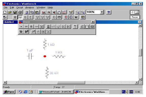Click the Ru language indicator
Viewport: 146px width, 97px height.
(124, 92)
